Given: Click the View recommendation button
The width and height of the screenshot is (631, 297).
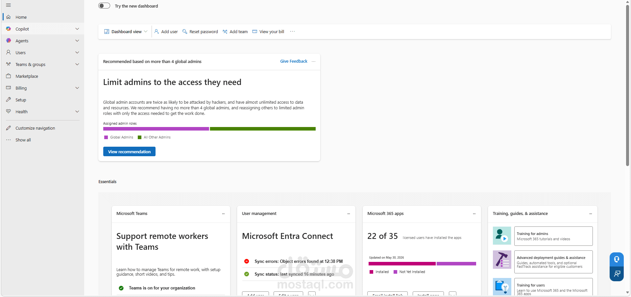Looking at the screenshot, I should tap(129, 152).
